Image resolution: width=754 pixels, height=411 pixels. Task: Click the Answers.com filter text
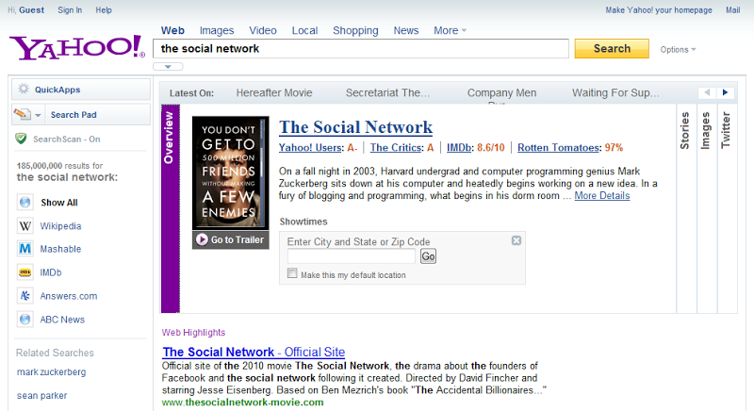[69, 296]
